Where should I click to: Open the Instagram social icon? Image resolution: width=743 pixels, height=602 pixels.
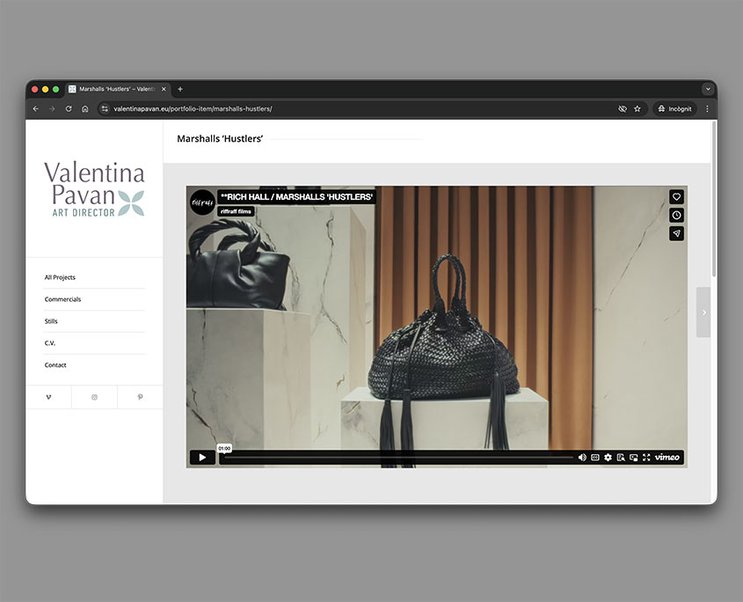pos(94,397)
